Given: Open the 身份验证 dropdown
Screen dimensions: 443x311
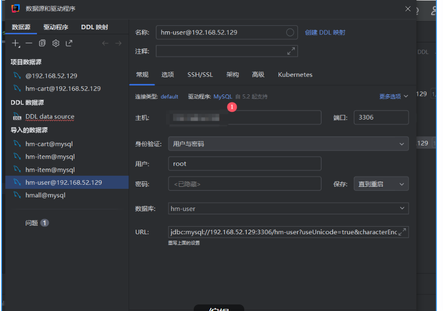Looking at the screenshot, I should click(288, 144).
